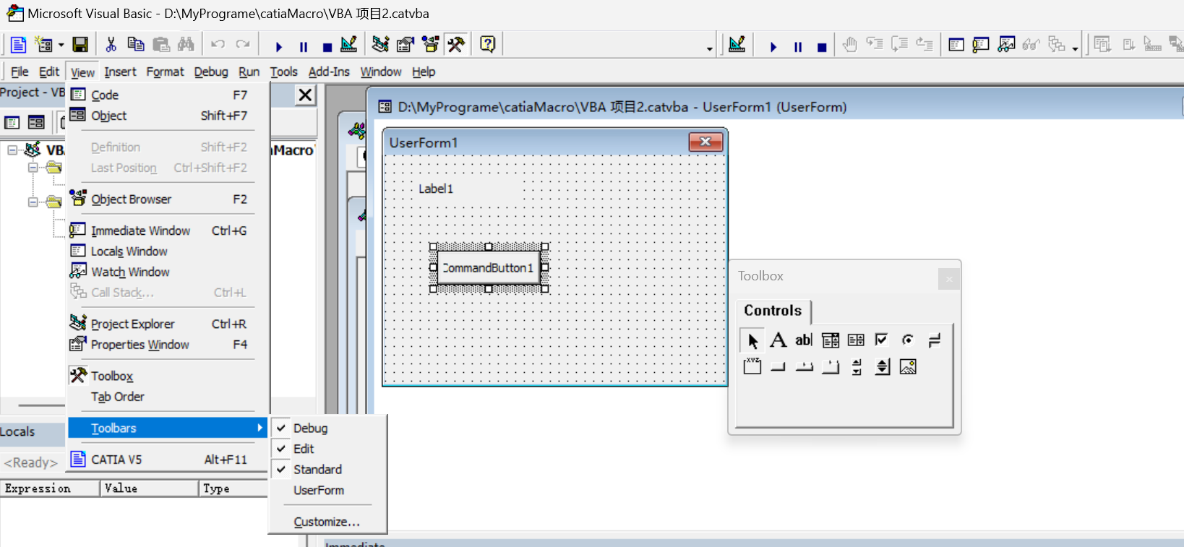Select the ComboBox control in Toolbox
Screen dimensions: 1184x547
point(831,340)
